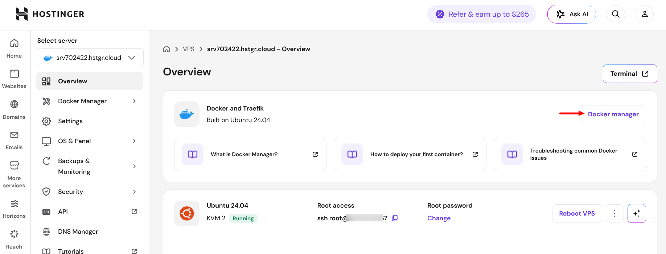Click VPS in the breadcrumb
This screenshot has height=254, width=666.
(189, 49)
